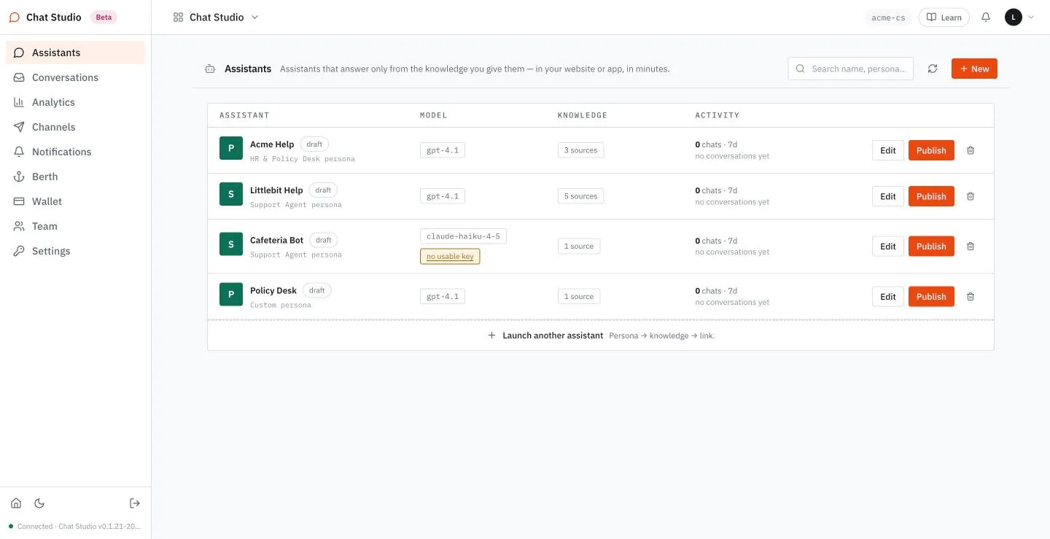Publish the Cafeteria Bot assistant
This screenshot has width=1050, height=539.
(931, 247)
